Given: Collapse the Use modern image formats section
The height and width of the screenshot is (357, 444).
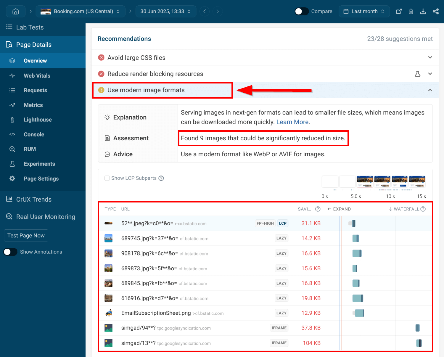Looking at the screenshot, I should coord(430,90).
